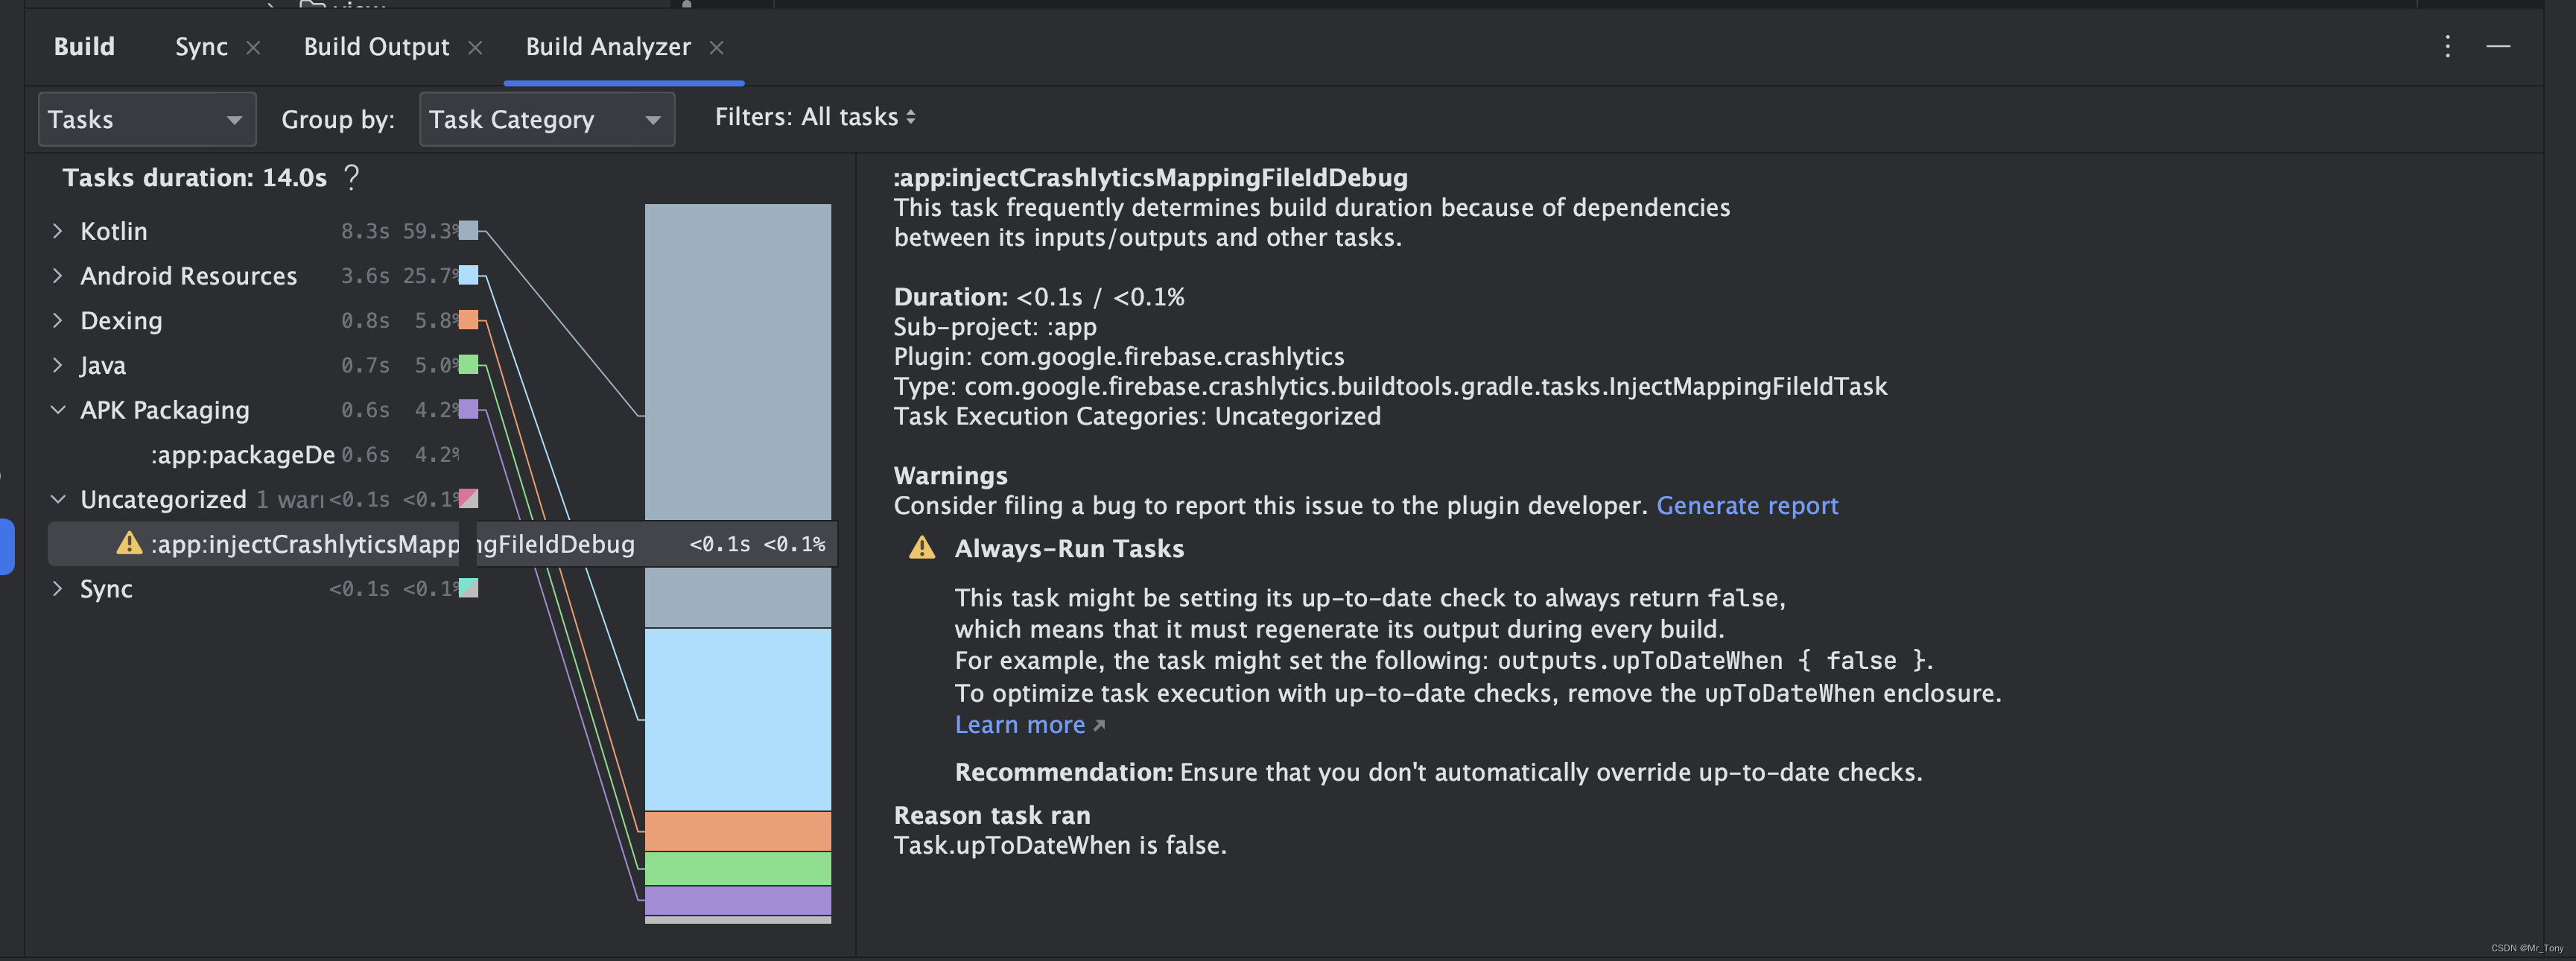This screenshot has width=2576, height=961.
Task: Expand the Android Resources category
Action: point(57,276)
